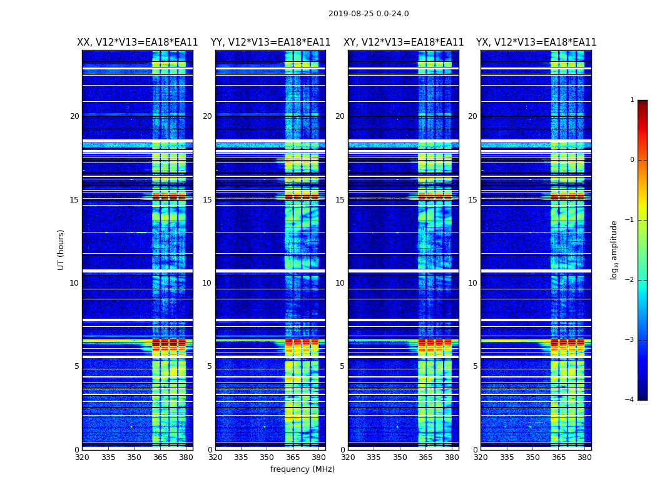This screenshot has height=500, width=657.
Task: Click the log10 amplitude colorbar label
Action: (x=614, y=250)
